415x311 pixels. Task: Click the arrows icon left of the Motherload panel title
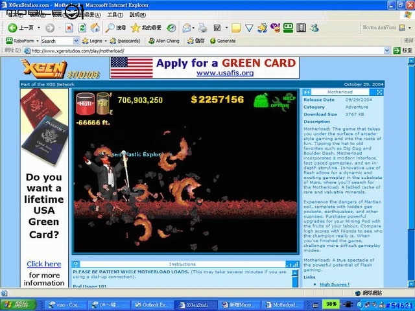(307, 92)
